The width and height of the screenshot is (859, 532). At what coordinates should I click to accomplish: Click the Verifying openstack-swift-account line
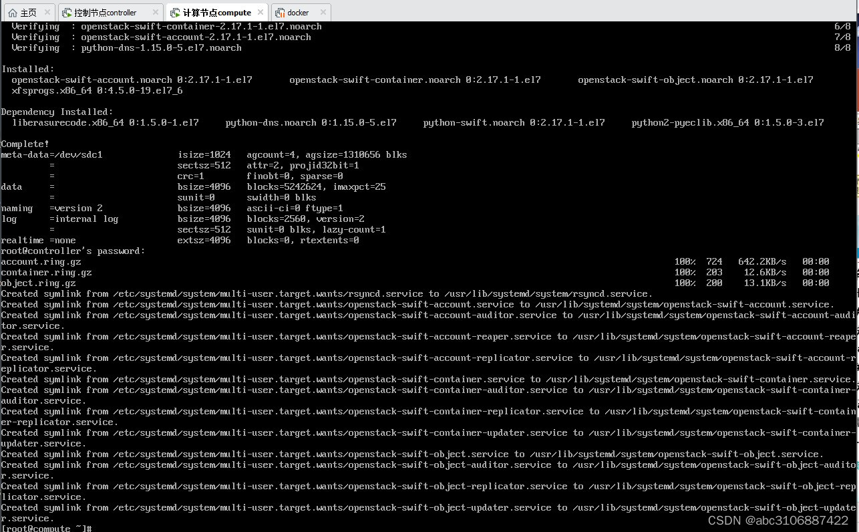(161, 37)
